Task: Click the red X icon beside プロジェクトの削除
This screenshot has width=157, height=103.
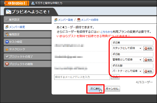Action: pyautogui.click(x=7, y=64)
